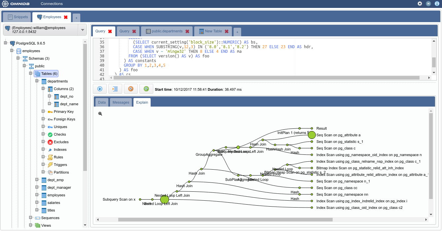Expand the dept_emp table node
Image resolution: width=442 pixels, height=231 pixels.
[x=37, y=180]
